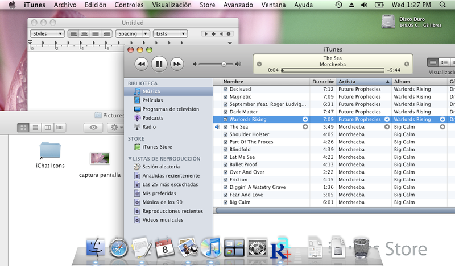Adjust the iTunes volume slider
Image resolution: width=455 pixels, height=266 pixels.
click(x=224, y=64)
